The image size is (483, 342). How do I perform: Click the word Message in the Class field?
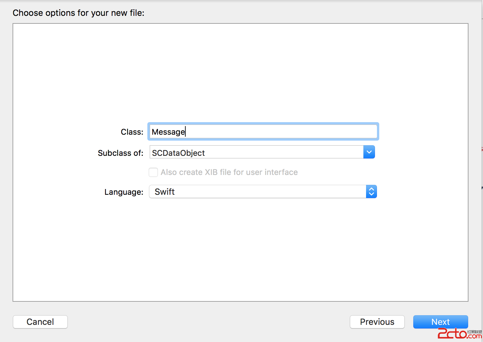168,132
